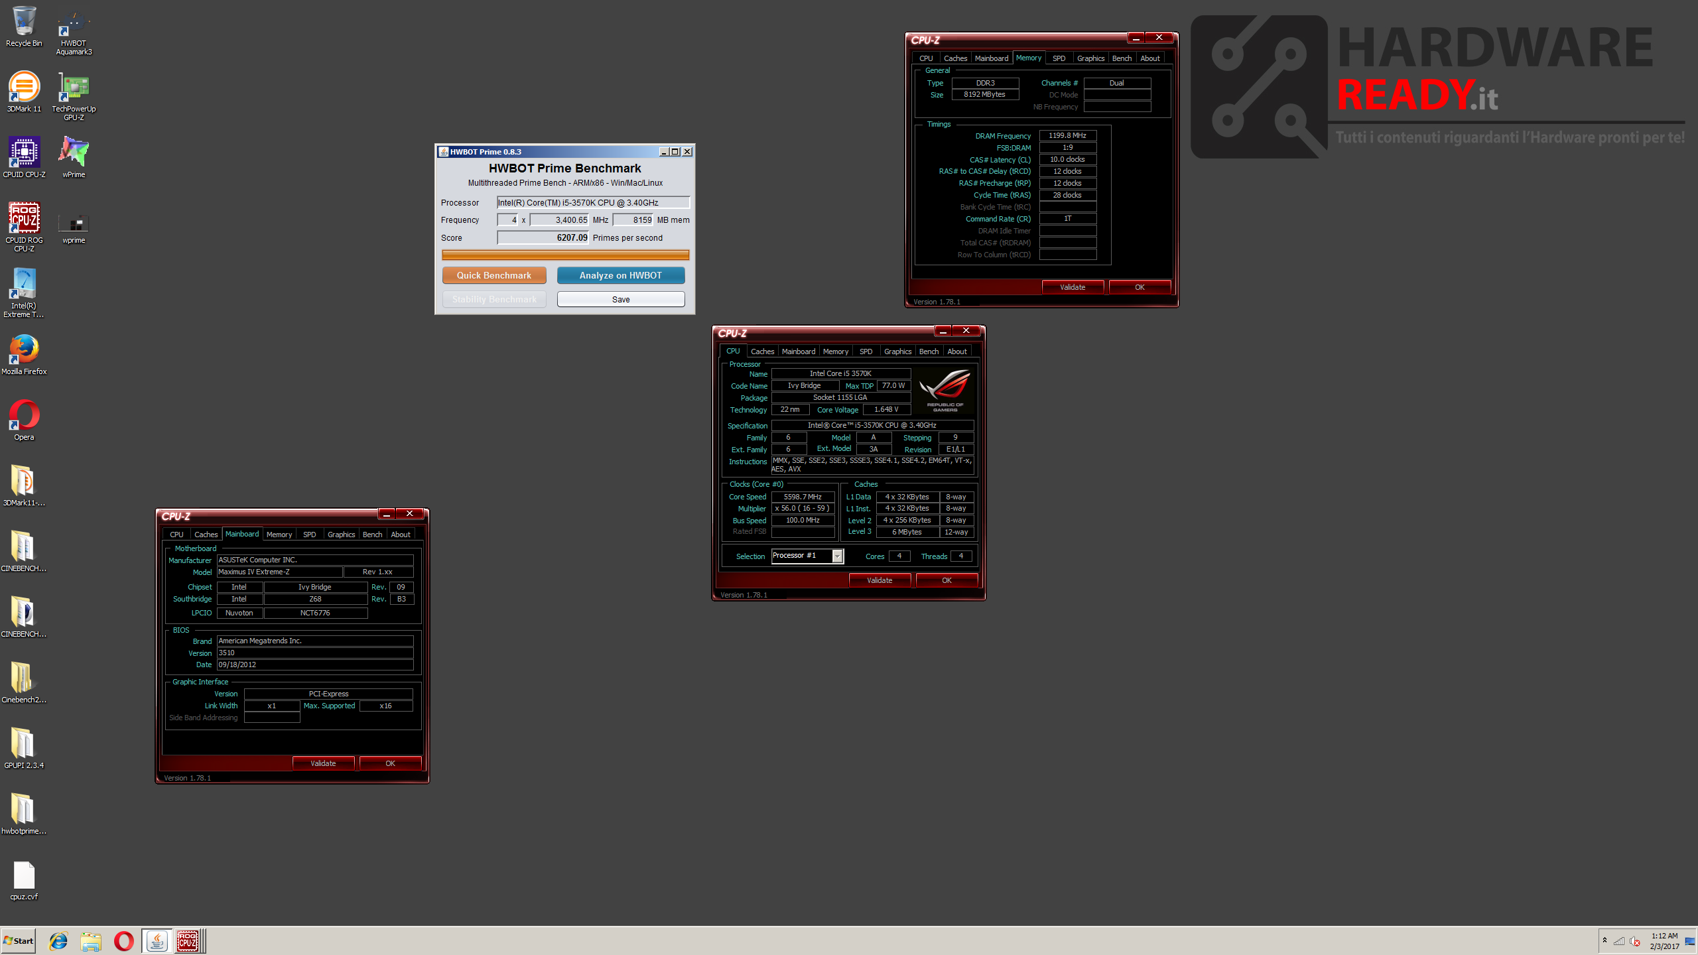Click the Processor field in HWBOT Prime
The width and height of the screenshot is (1698, 955).
click(x=594, y=203)
